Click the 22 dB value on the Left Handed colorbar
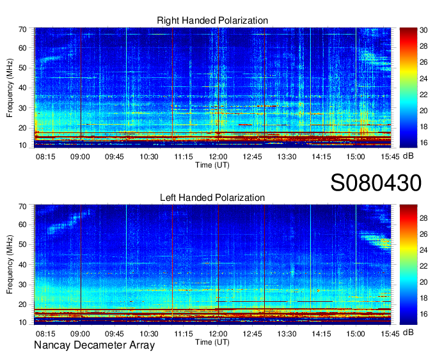 [x=423, y=266]
